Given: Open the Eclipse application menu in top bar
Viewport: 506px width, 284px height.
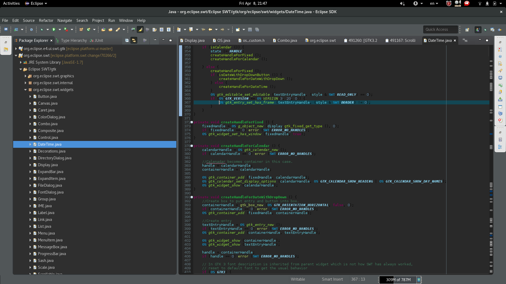Looking at the screenshot, I should tap(36, 3).
